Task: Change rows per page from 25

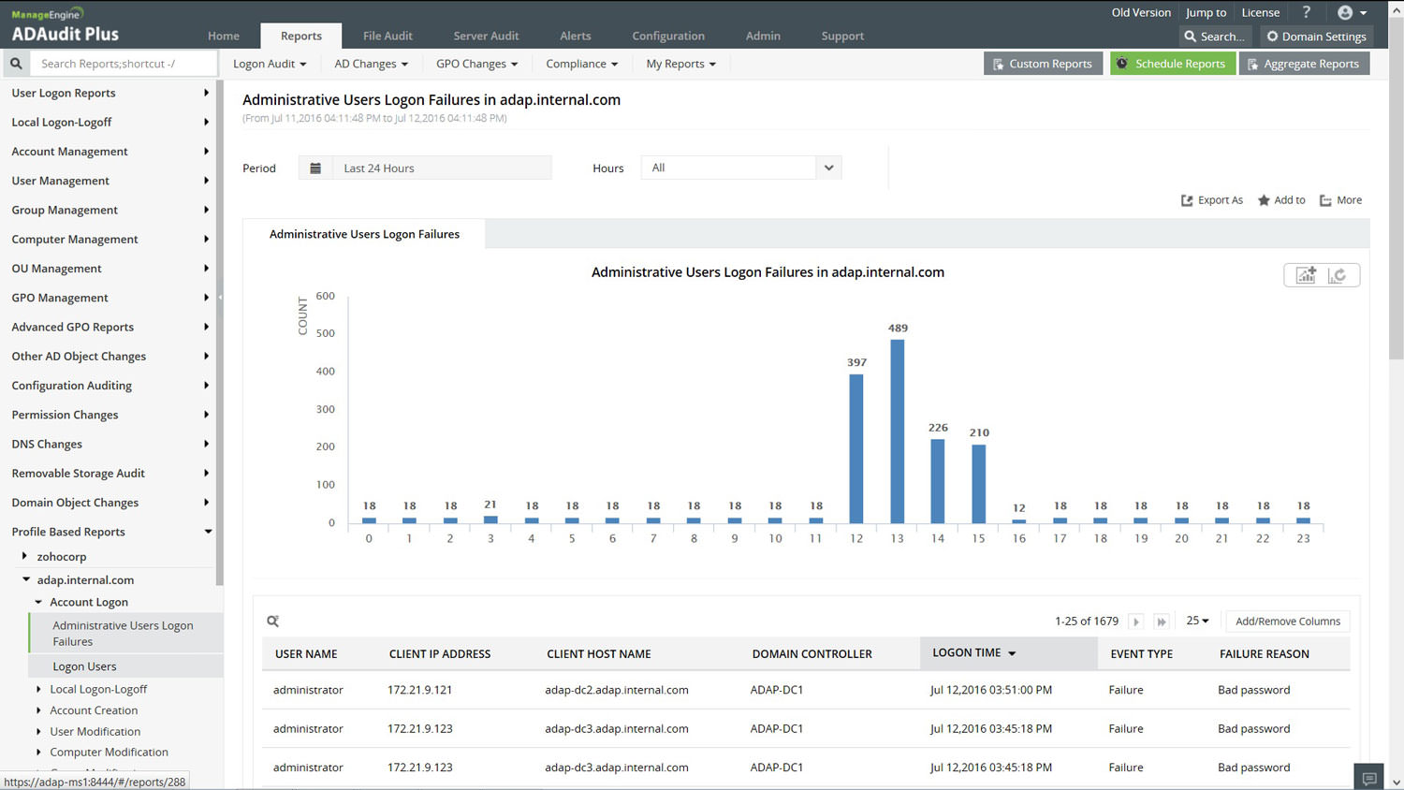Action: pyautogui.click(x=1197, y=621)
